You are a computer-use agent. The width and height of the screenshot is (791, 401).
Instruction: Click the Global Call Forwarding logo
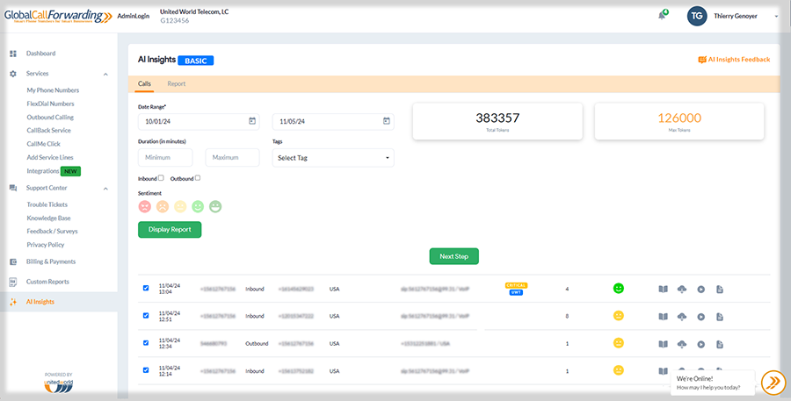click(57, 16)
